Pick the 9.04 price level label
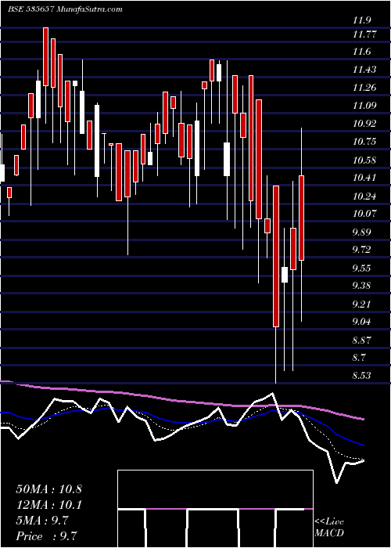 click(363, 321)
